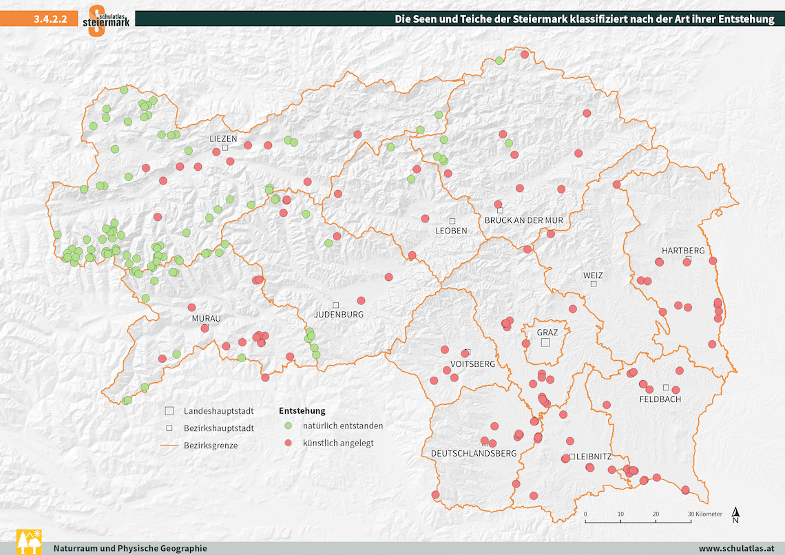Click the 'Naturraum und Physische Geographie' footer label
The height and width of the screenshot is (555, 785).
click(x=130, y=548)
